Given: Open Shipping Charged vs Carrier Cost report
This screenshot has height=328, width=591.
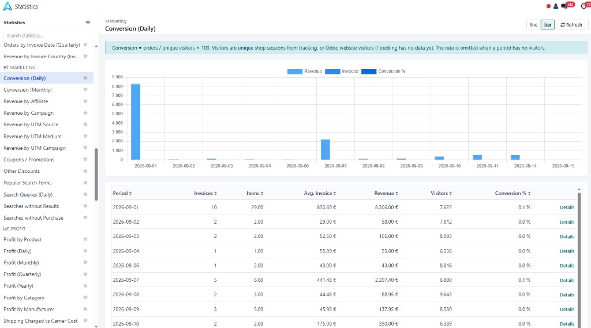Looking at the screenshot, I should tap(40, 321).
